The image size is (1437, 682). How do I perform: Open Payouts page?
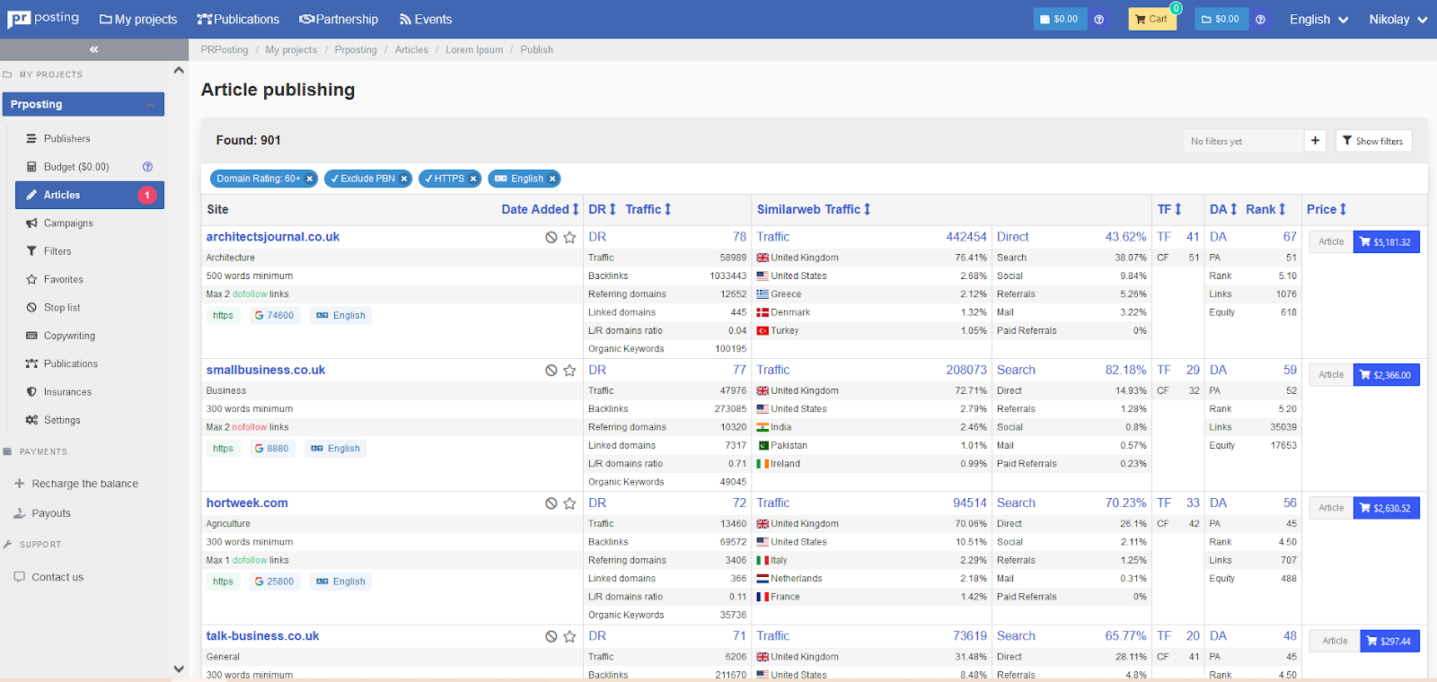(50, 513)
